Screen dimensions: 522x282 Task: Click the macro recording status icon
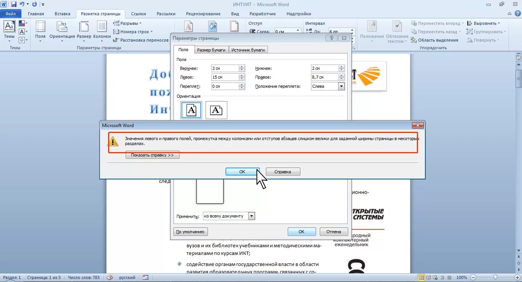145,277
